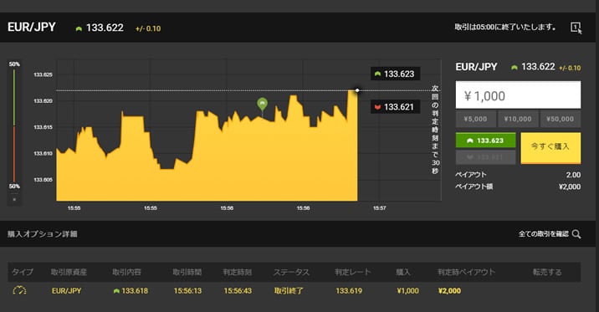
Task: Click the high/low type icon in trade row
Action: pos(19,290)
